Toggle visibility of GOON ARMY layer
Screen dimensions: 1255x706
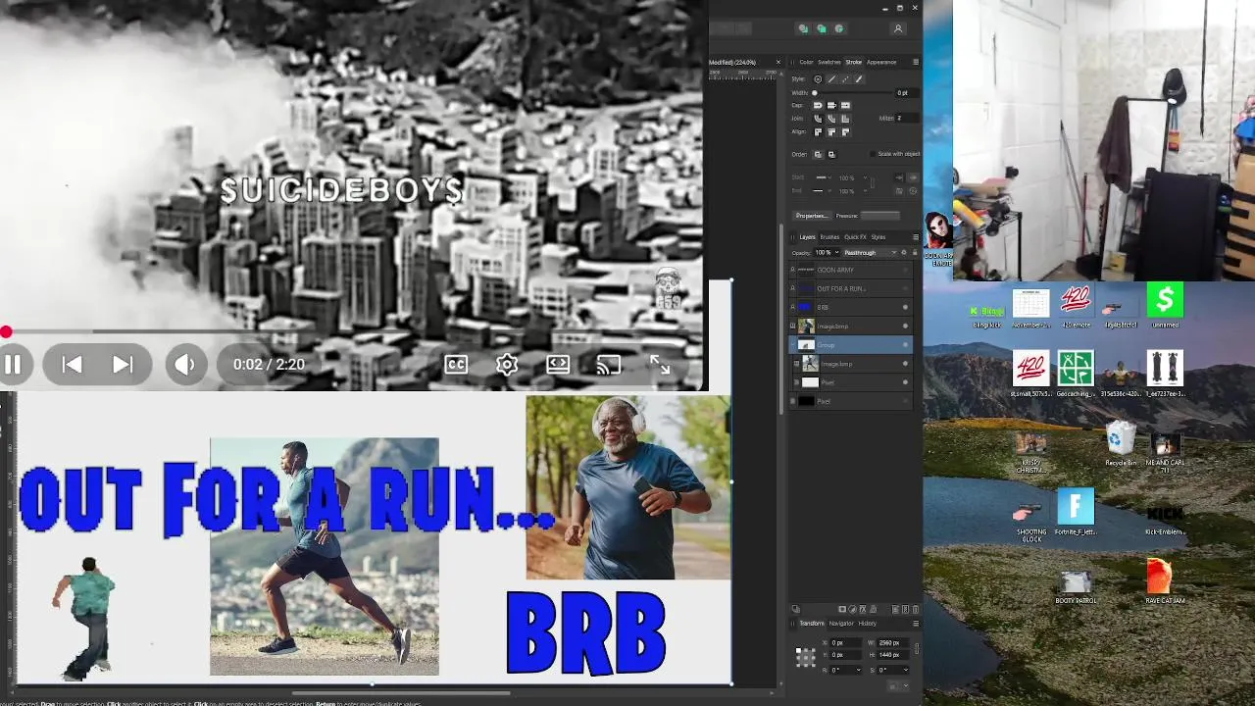tap(905, 270)
